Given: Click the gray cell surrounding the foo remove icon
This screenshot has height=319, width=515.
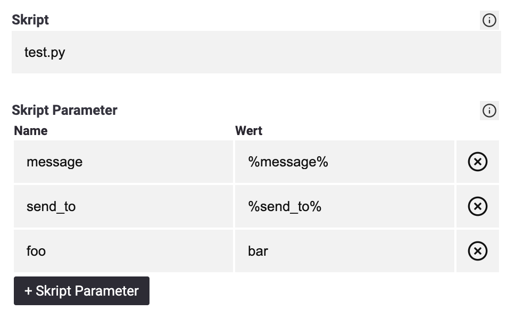Looking at the screenshot, I should pyautogui.click(x=478, y=251).
